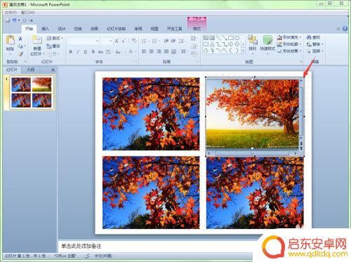Toggle Bold formatting button
The height and width of the screenshot is (262, 351).
click(x=70, y=52)
